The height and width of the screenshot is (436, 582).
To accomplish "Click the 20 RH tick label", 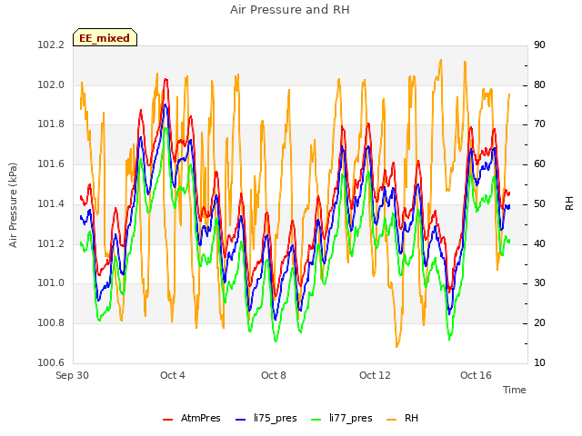I will click(x=539, y=322).
